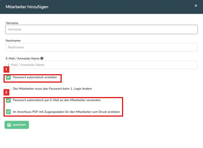Click the speichern button
The height and width of the screenshot is (148, 203).
17,125
